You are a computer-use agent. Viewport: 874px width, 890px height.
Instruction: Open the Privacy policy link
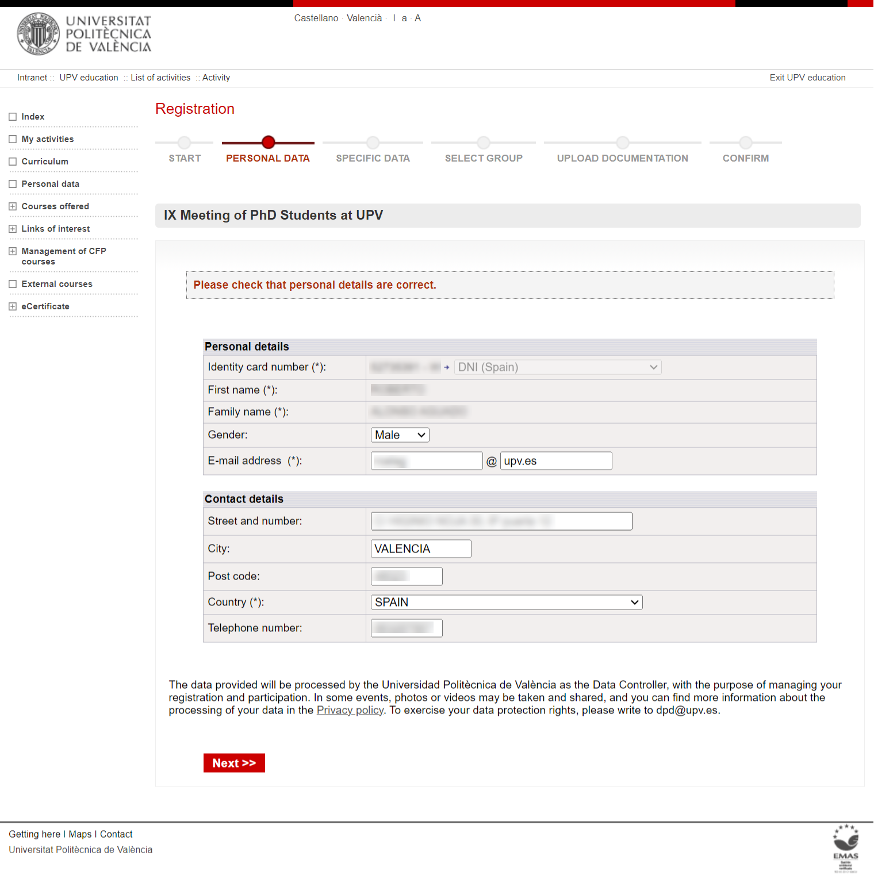coord(350,709)
